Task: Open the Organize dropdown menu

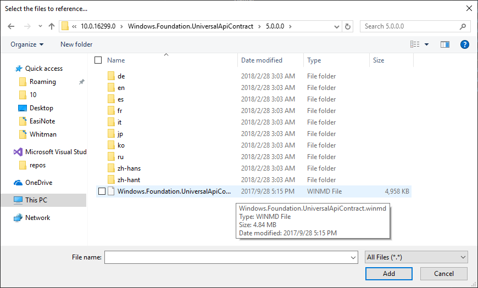Action: [x=27, y=44]
